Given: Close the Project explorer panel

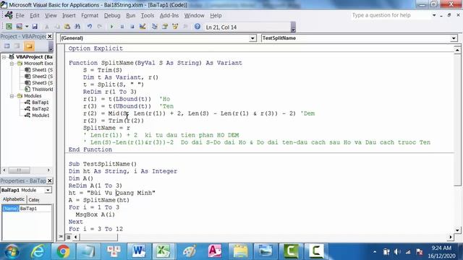Looking at the screenshot, I should click(x=50, y=36).
